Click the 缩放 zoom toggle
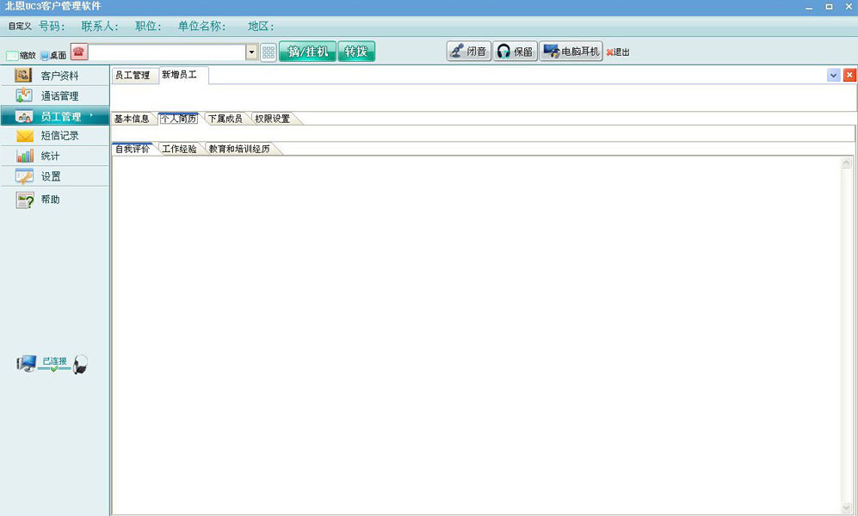The height and width of the screenshot is (516, 858). coord(22,55)
